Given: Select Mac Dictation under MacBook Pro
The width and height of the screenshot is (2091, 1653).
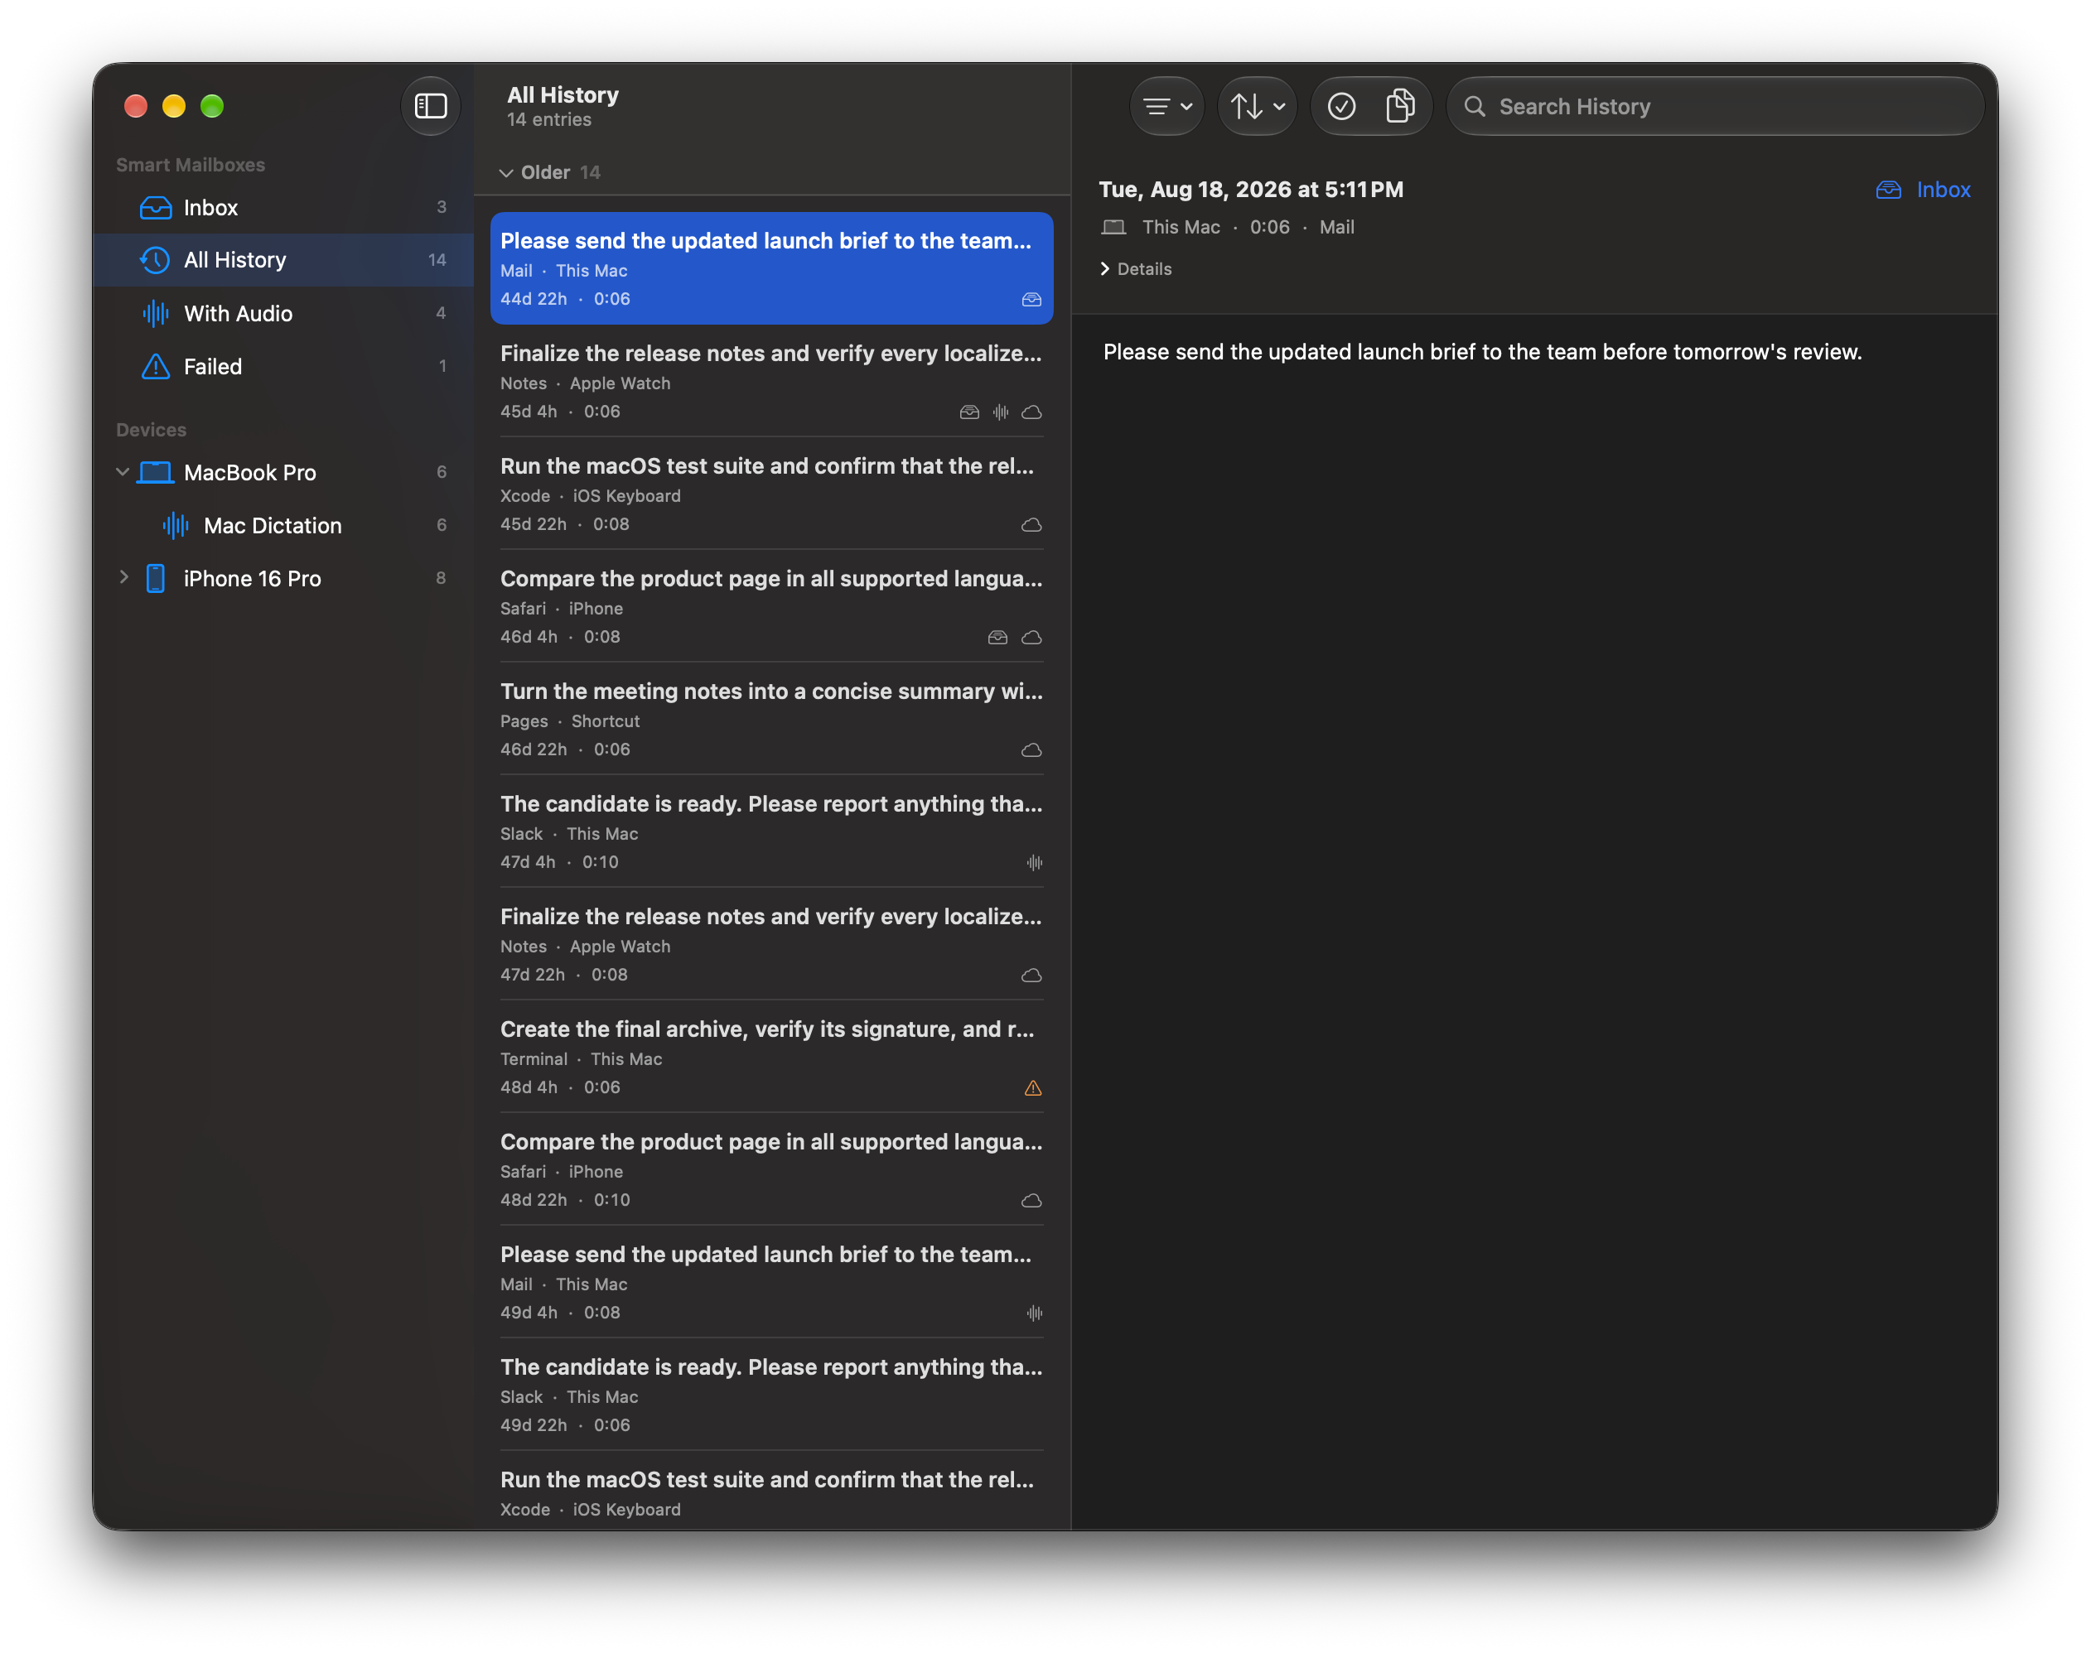Looking at the screenshot, I should pyautogui.click(x=283, y=526).
